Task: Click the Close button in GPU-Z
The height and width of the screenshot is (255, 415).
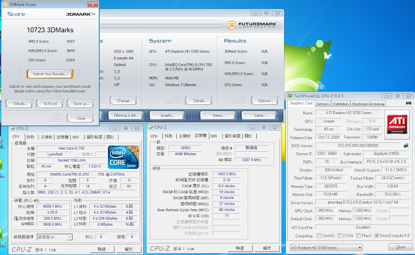Action: (400, 247)
